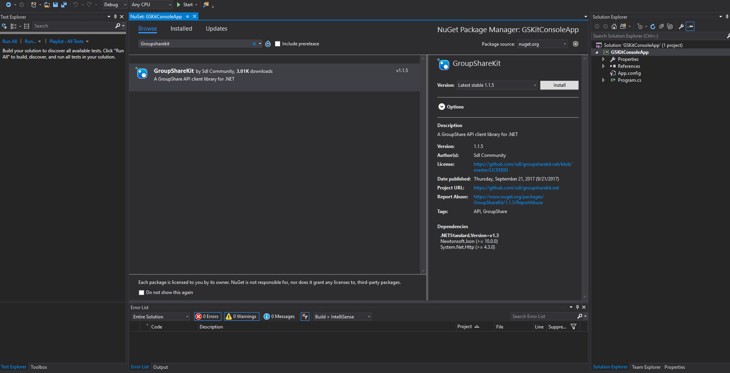The width and height of the screenshot is (730, 373).
Task: Click the Test Explorer search magnifier icon
Action: click(117, 26)
